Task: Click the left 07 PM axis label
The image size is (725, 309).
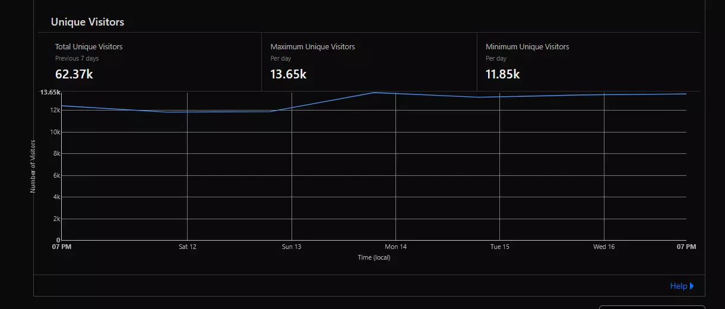Action: coord(62,247)
